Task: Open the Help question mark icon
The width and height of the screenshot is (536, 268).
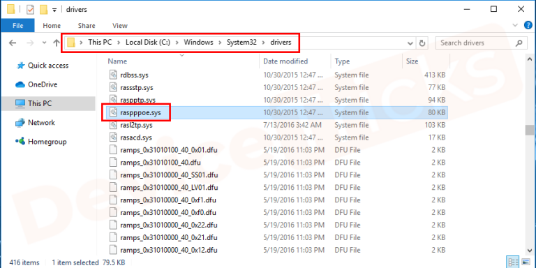Action: pyautogui.click(x=528, y=25)
